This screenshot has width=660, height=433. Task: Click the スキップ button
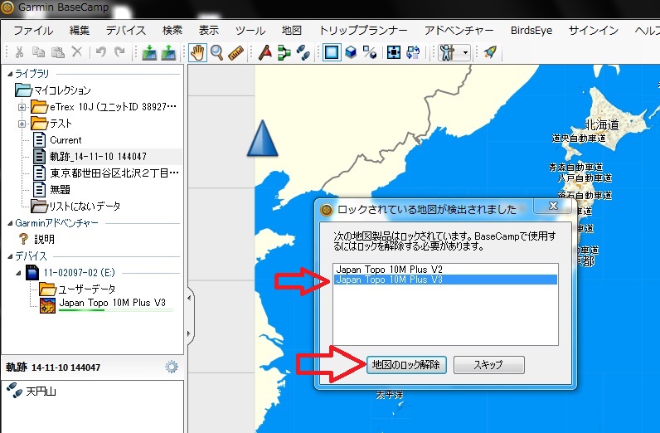click(x=488, y=365)
